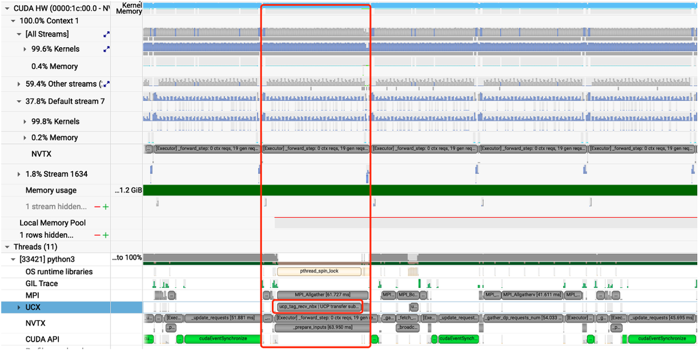The image size is (699, 350).
Task: Click red minus next to 1 rows hidden
Action: (98, 236)
